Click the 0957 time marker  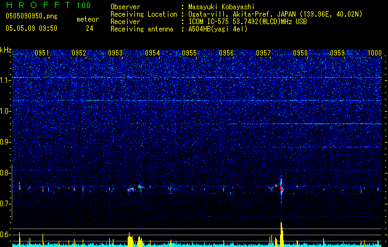(263, 53)
